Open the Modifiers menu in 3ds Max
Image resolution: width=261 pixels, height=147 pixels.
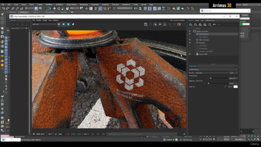[x=49, y=4]
